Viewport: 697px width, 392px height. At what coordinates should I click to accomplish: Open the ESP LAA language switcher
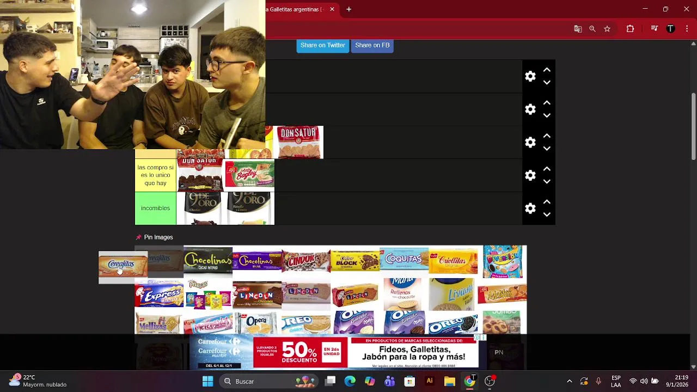[x=616, y=381]
